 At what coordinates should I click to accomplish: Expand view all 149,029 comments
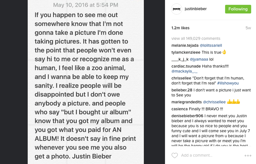[196, 38]
